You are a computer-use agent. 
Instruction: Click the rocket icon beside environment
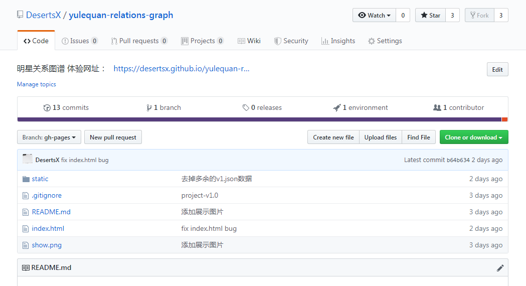[x=337, y=108]
